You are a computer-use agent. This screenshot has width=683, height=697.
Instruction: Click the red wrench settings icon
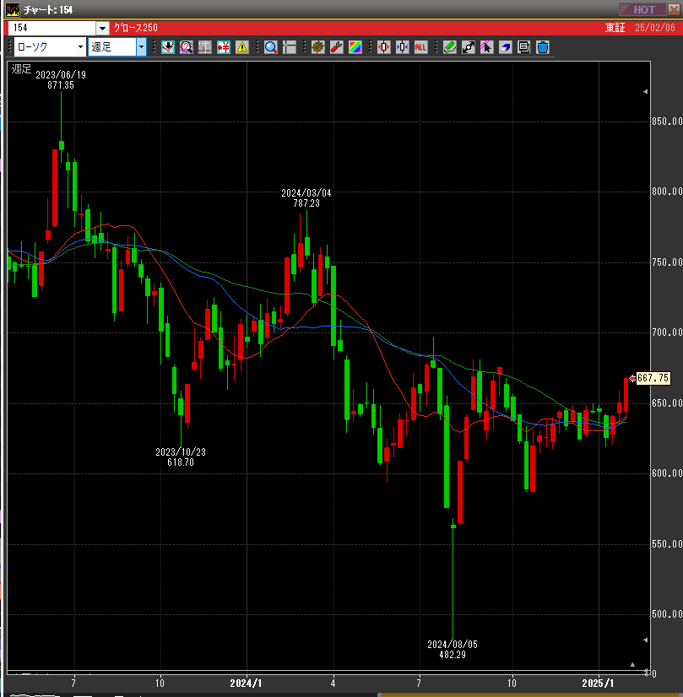[x=337, y=47]
